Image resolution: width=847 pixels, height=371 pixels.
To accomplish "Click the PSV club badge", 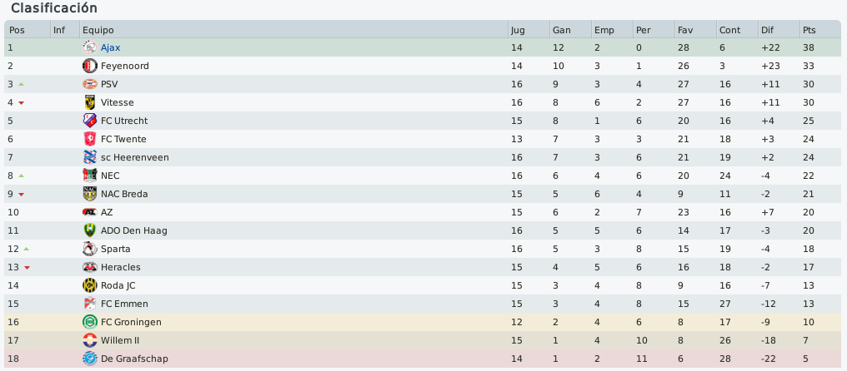I will click(x=89, y=84).
